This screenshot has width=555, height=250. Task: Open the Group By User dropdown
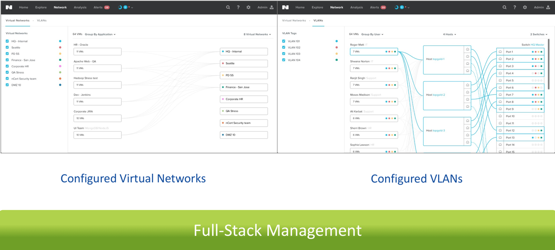[x=372, y=34]
